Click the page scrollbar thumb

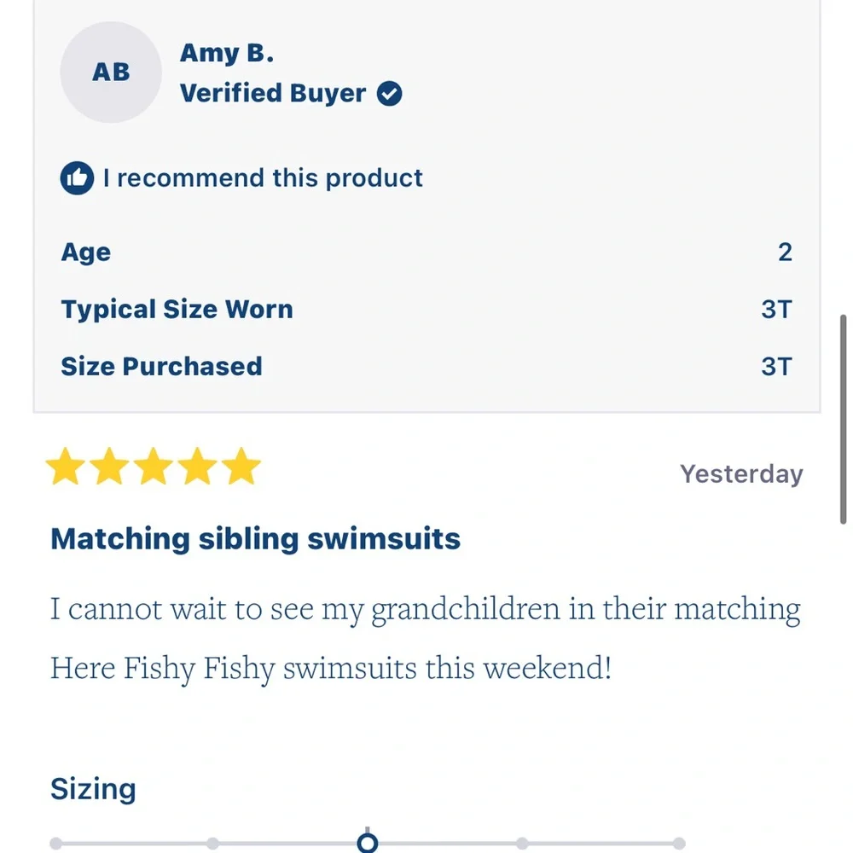tap(844, 419)
